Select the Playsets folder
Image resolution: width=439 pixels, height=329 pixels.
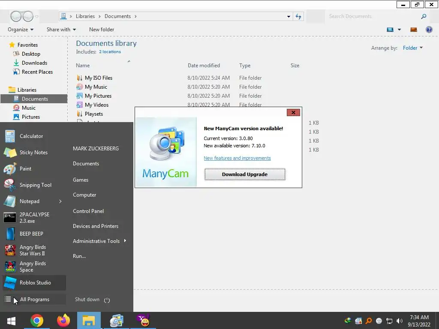click(x=93, y=114)
